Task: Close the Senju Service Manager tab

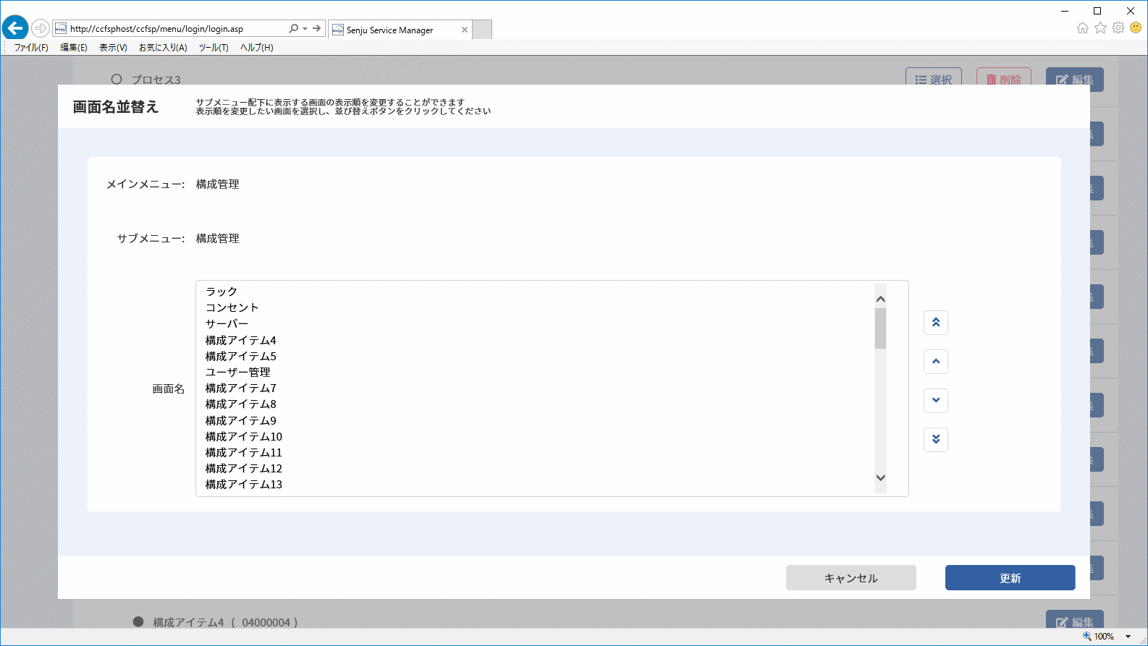Action: tap(465, 30)
